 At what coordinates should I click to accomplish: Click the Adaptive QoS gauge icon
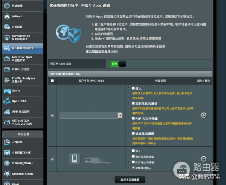7,59
